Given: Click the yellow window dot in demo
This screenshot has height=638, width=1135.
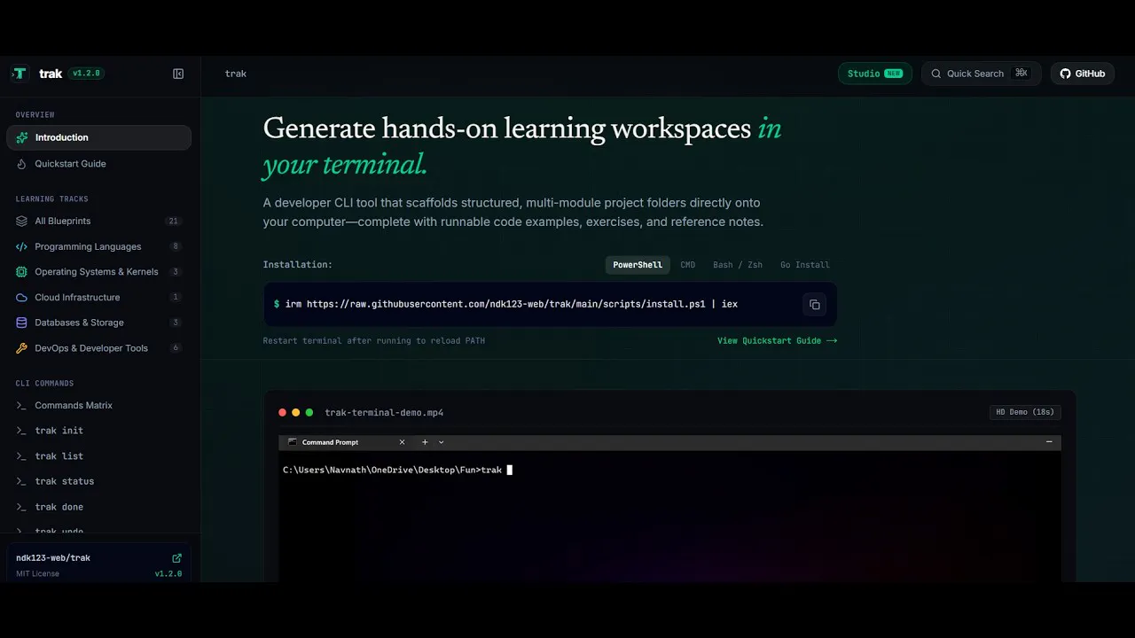Looking at the screenshot, I should (296, 413).
